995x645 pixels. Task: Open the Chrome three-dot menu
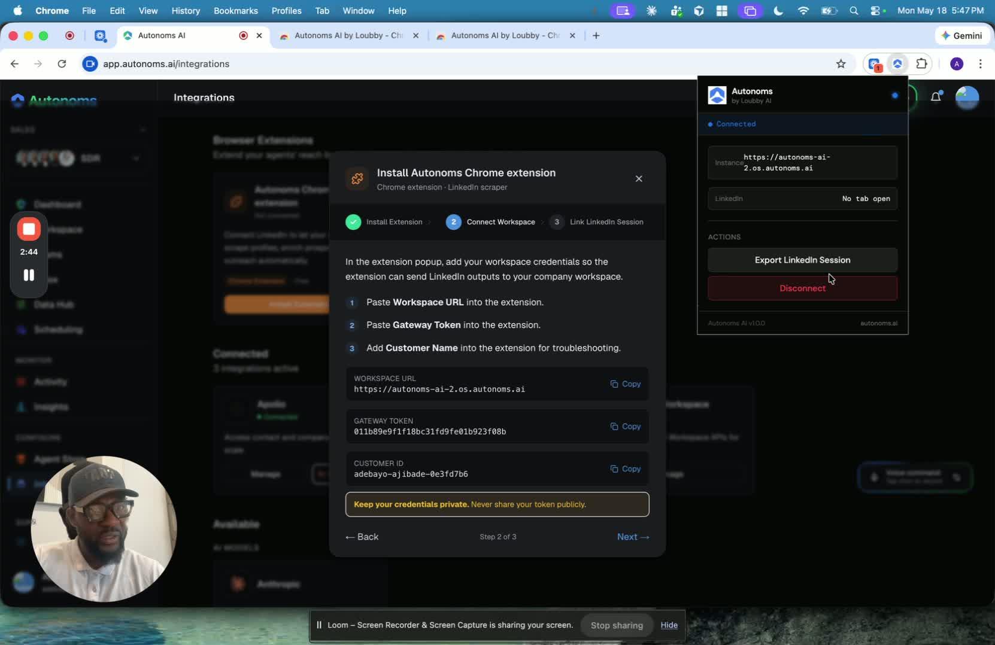pyautogui.click(x=980, y=64)
